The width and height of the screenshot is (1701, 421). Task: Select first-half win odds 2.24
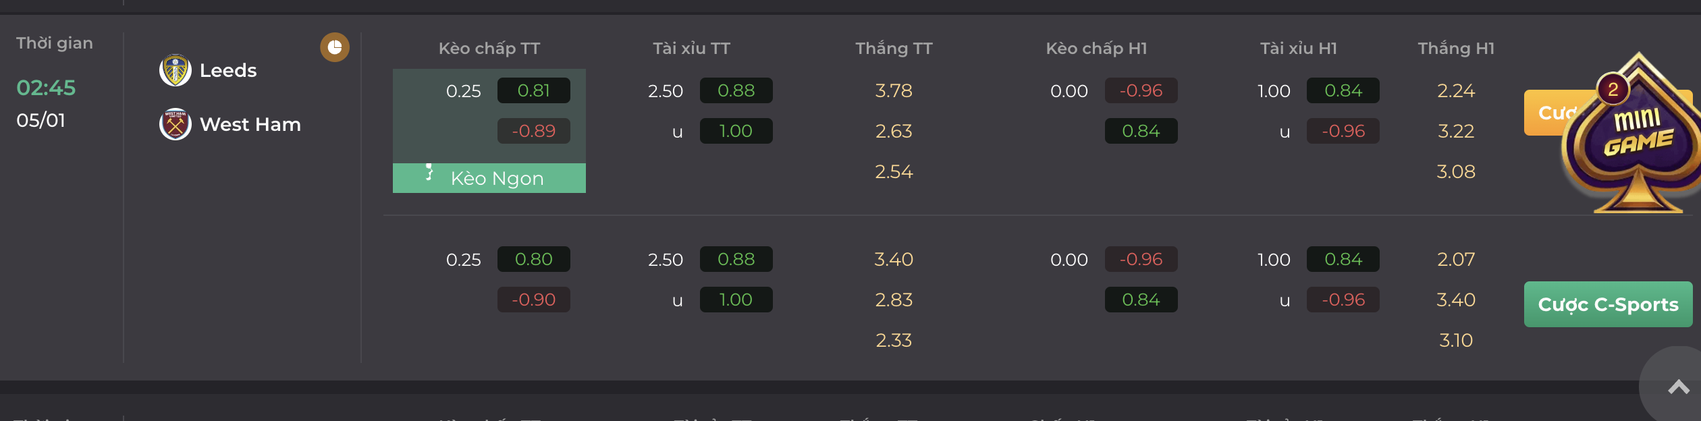click(x=1456, y=90)
